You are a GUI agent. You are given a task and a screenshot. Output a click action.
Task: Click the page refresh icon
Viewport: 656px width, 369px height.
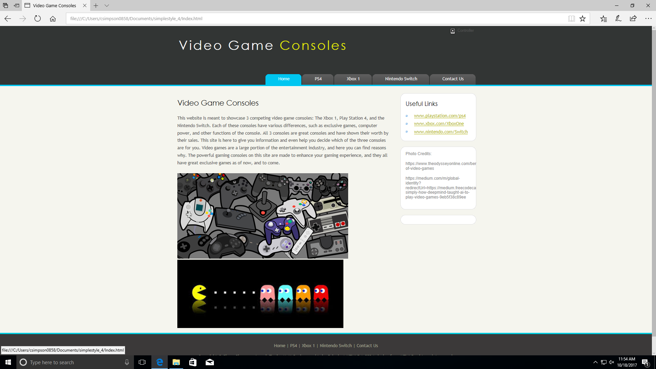click(x=38, y=18)
